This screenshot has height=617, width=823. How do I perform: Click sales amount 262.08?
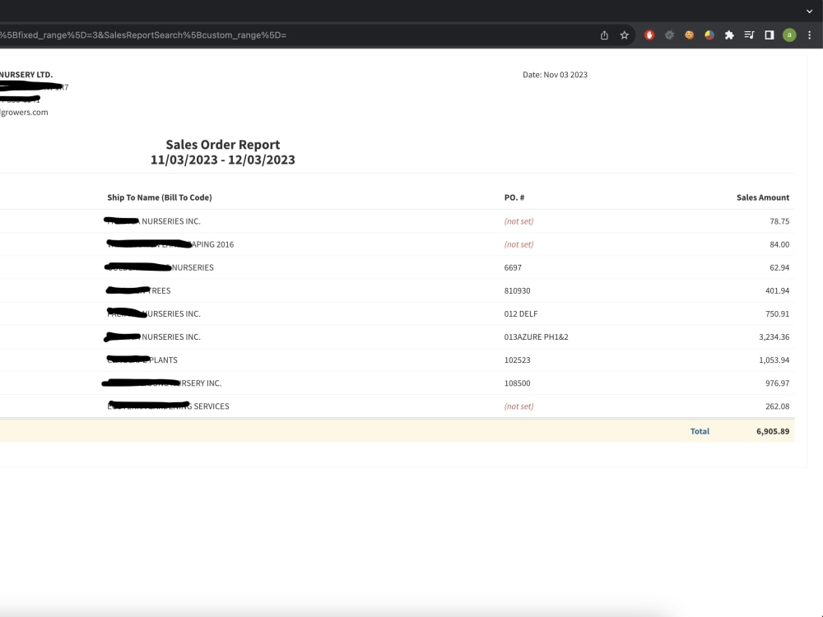point(778,406)
